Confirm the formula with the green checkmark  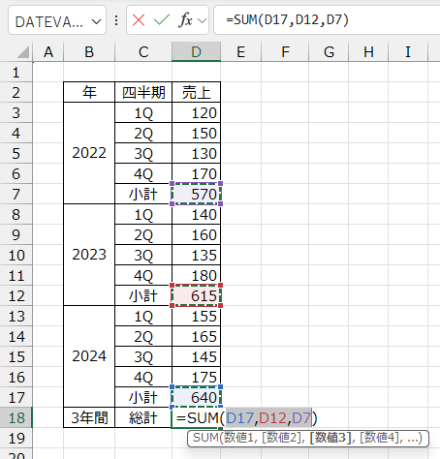162,20
